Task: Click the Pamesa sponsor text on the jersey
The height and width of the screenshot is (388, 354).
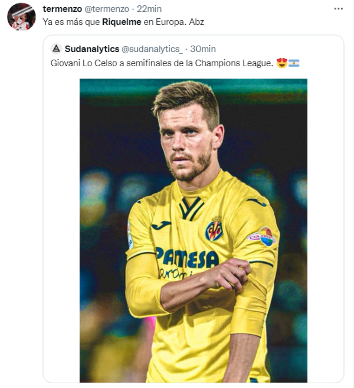Action: (188, 257)
